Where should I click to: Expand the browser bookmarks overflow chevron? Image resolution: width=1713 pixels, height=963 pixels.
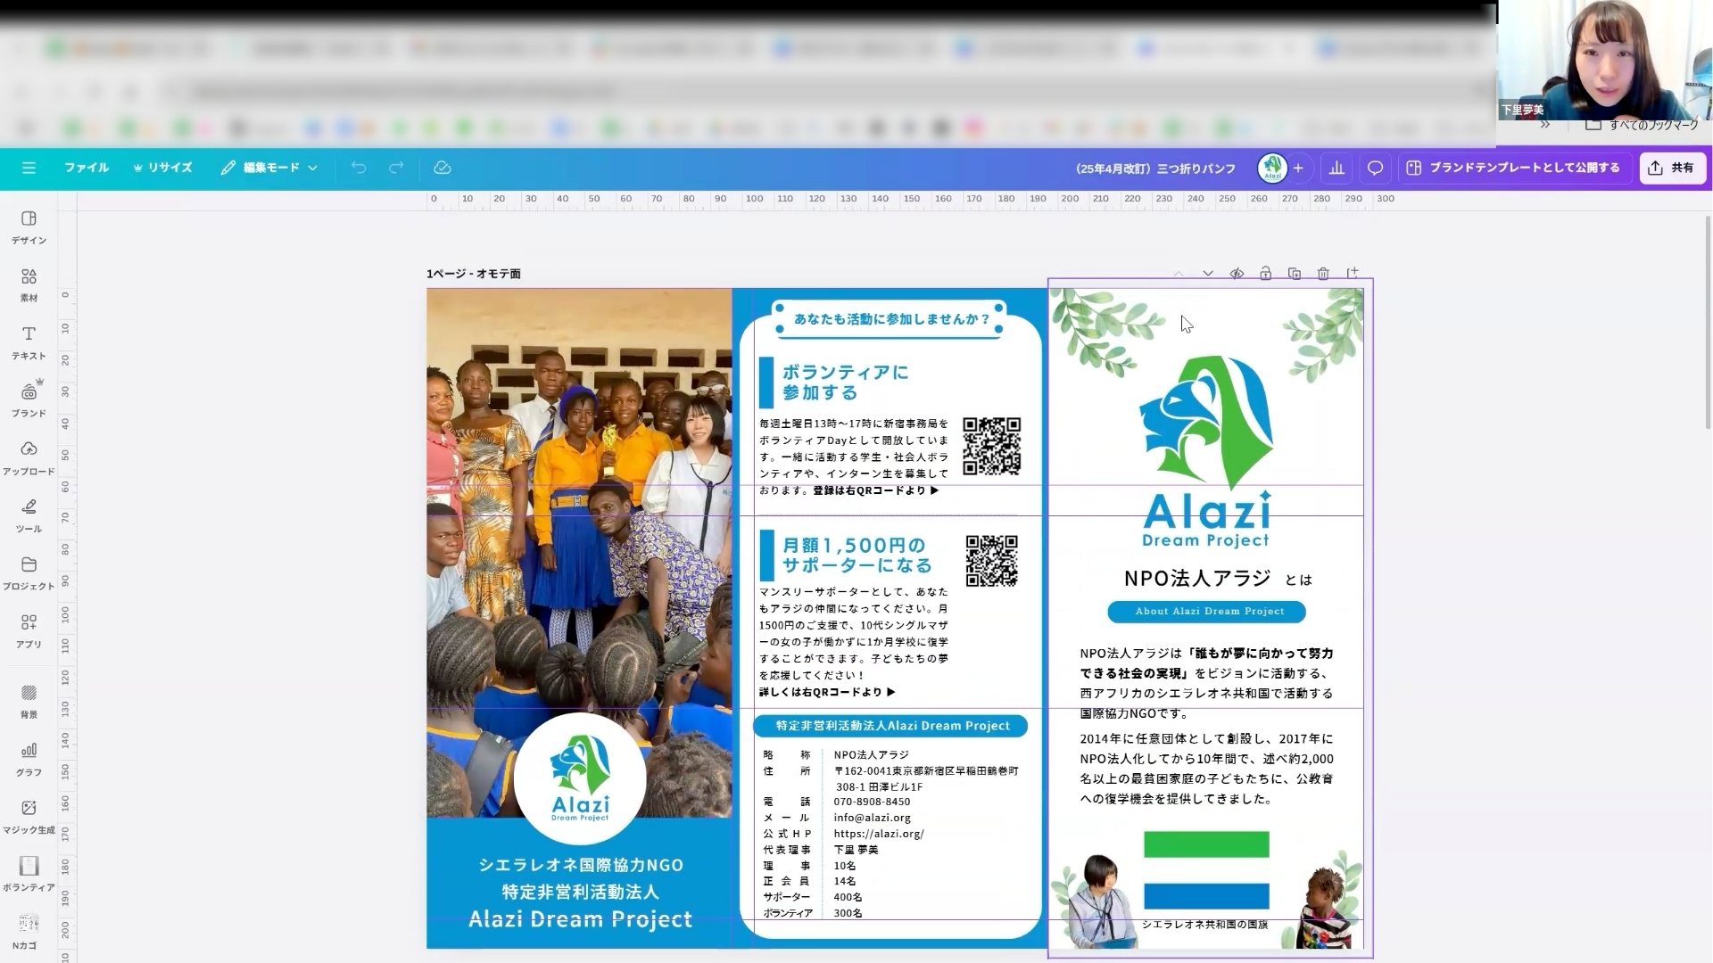pos(1544,125)
